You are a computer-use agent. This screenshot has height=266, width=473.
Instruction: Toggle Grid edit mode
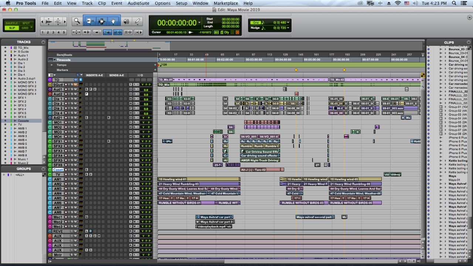click(x=26, y=28)
